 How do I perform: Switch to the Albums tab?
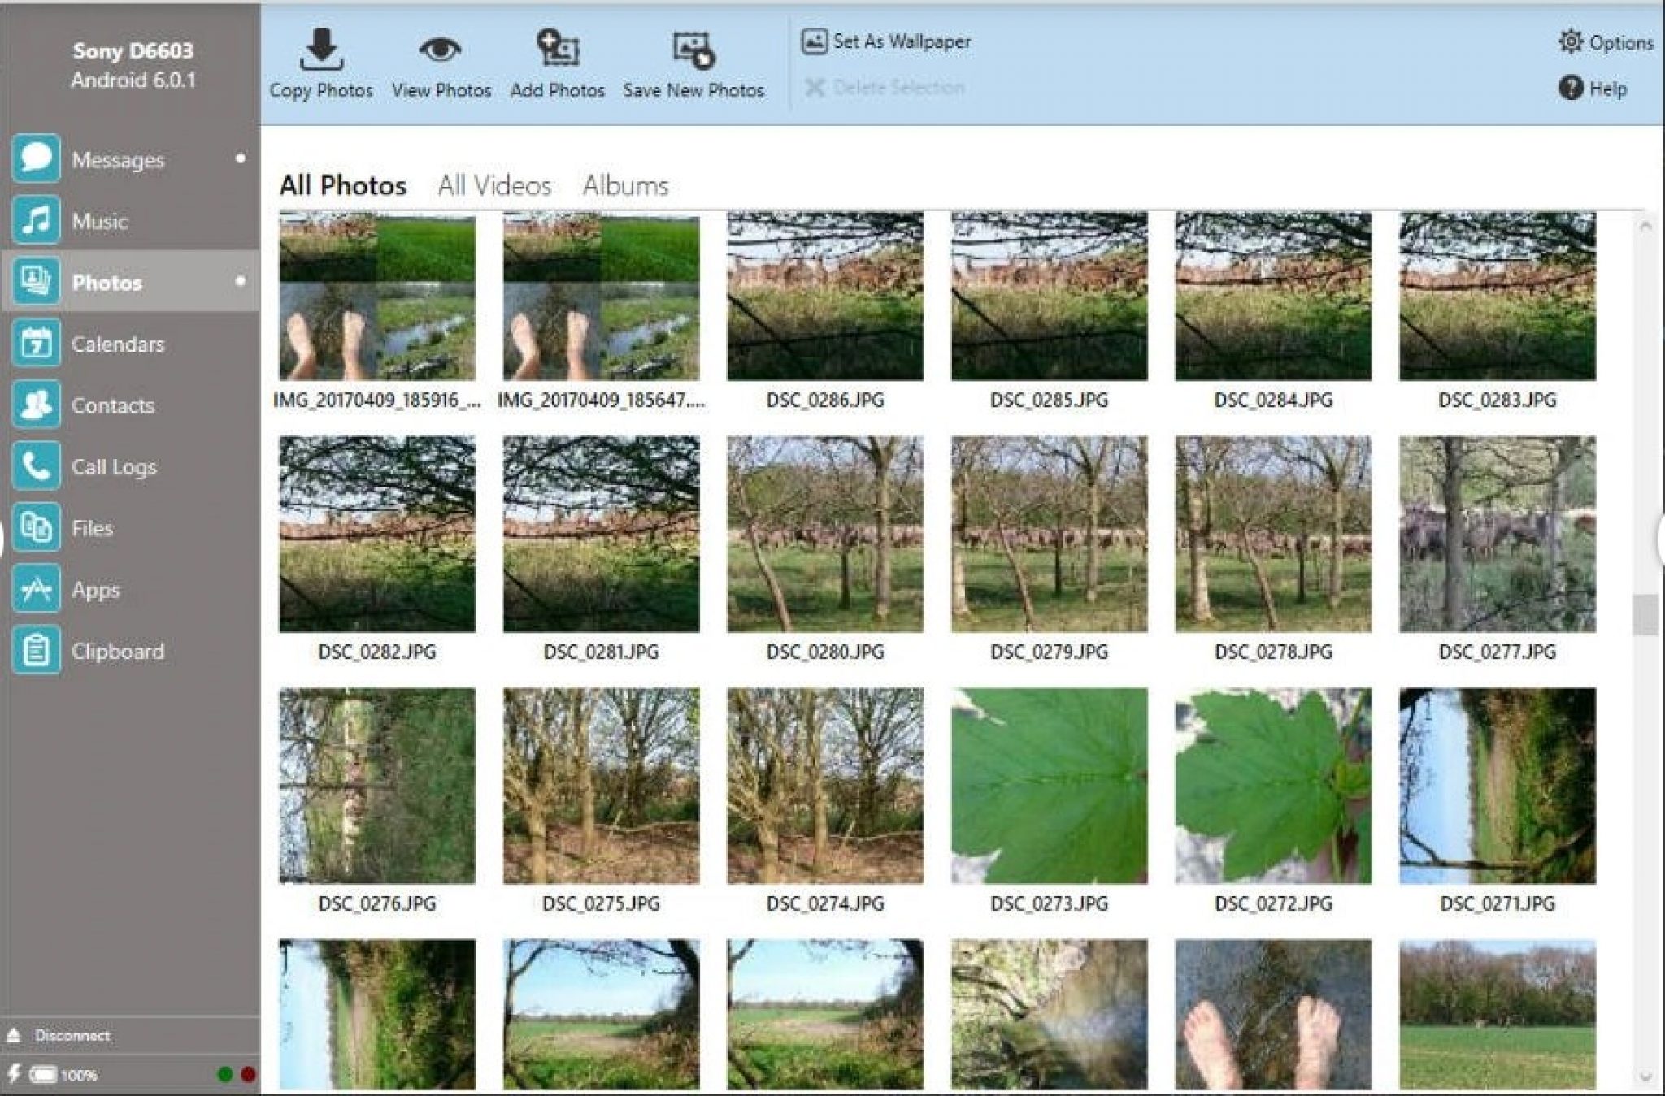(625, 185)
